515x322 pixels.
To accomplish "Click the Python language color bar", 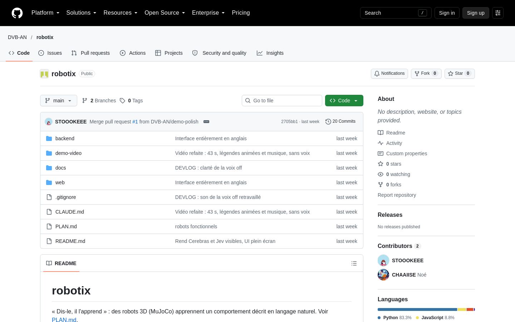I will pos(417,309).
